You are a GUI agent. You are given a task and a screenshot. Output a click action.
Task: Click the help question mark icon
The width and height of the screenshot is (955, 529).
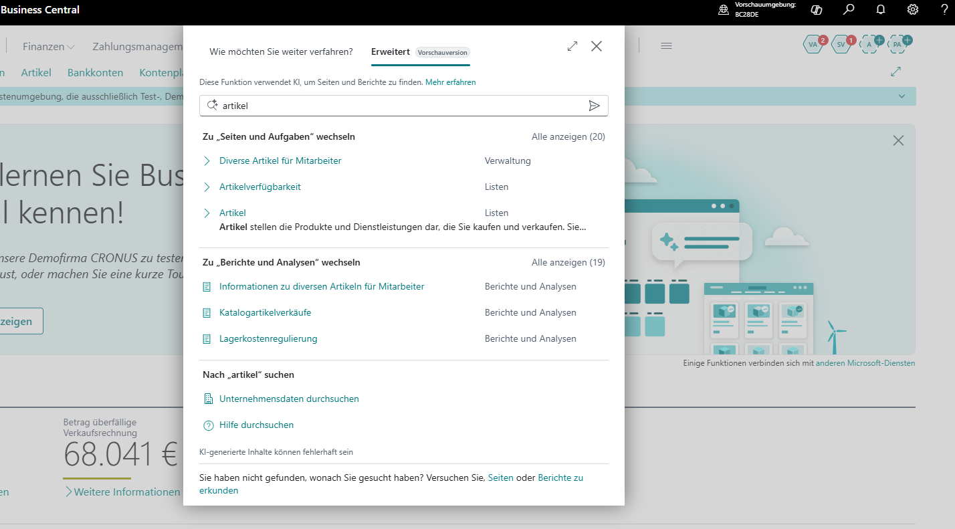[x=944, y=10]
